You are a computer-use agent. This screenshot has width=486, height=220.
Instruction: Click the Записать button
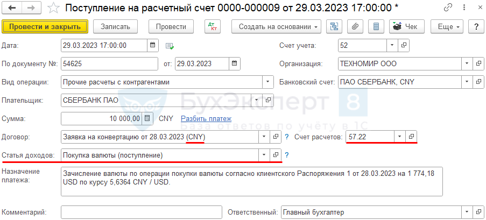pos(115,26)
